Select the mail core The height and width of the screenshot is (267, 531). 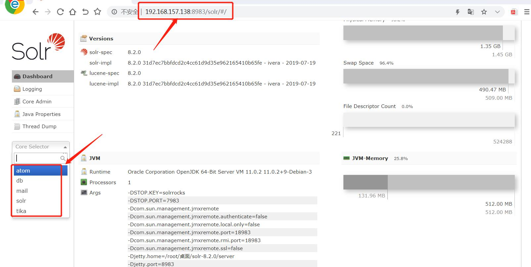[41, 191]
